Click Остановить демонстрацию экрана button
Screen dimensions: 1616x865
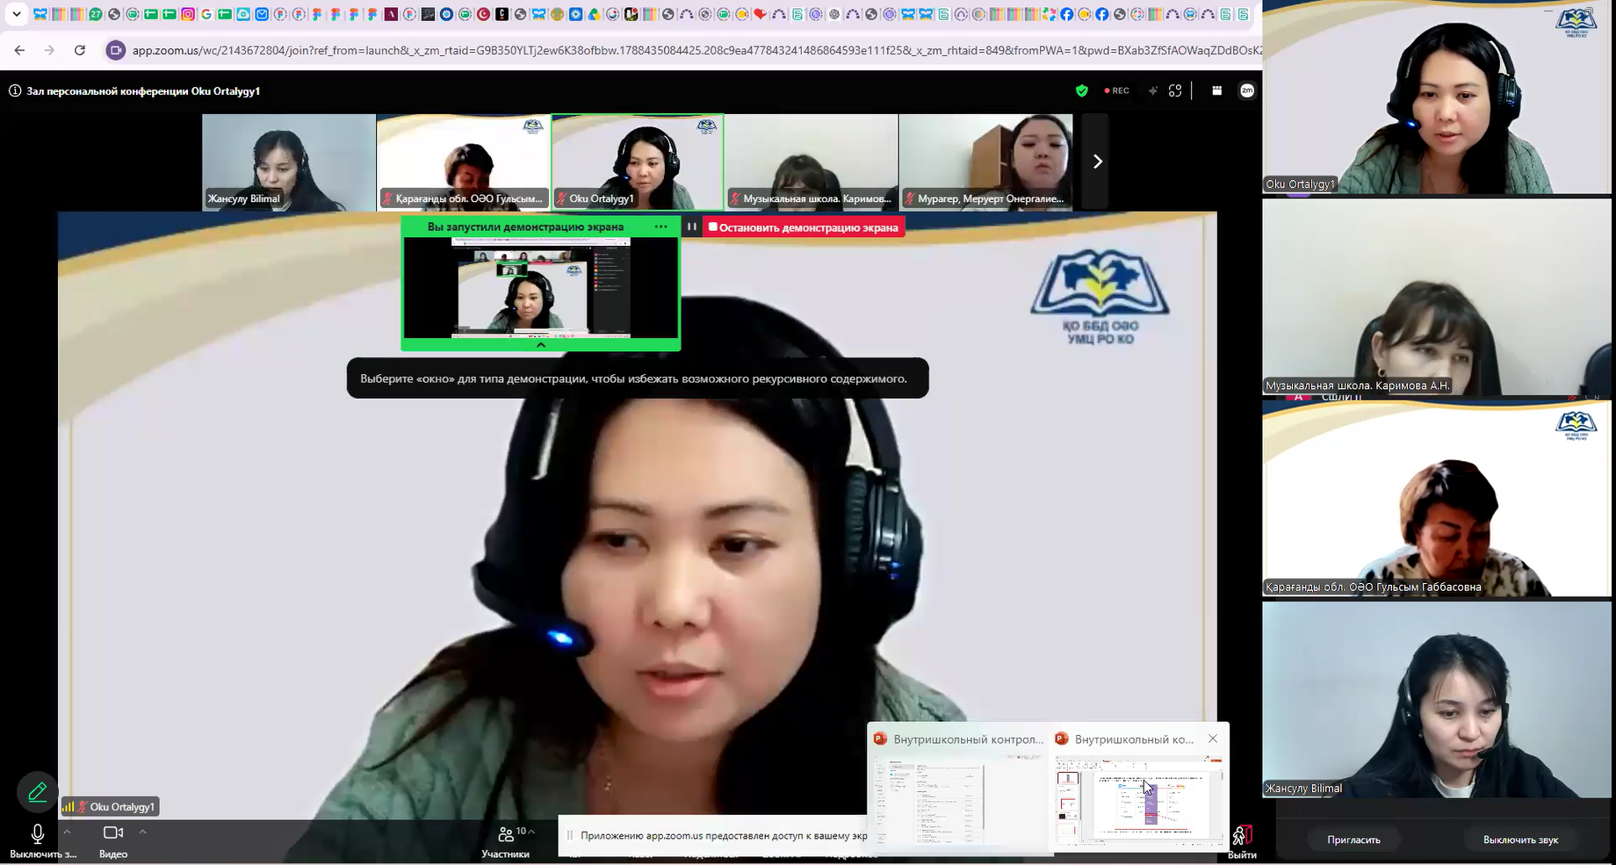pyautogui.click(x=804, y=227)
